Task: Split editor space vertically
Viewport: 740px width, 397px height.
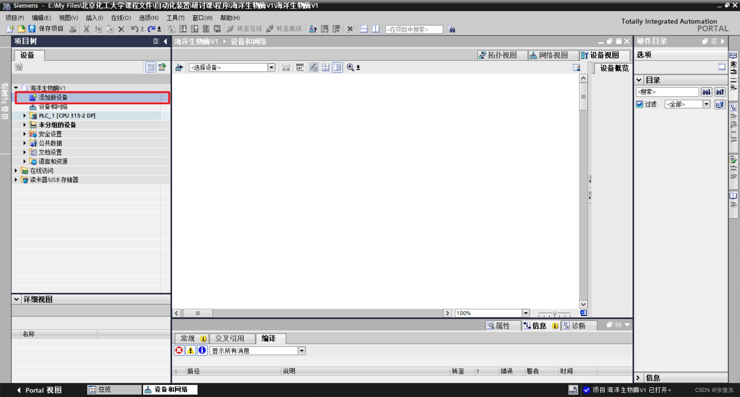Action: pyautogui.click(x=375, y=29)
